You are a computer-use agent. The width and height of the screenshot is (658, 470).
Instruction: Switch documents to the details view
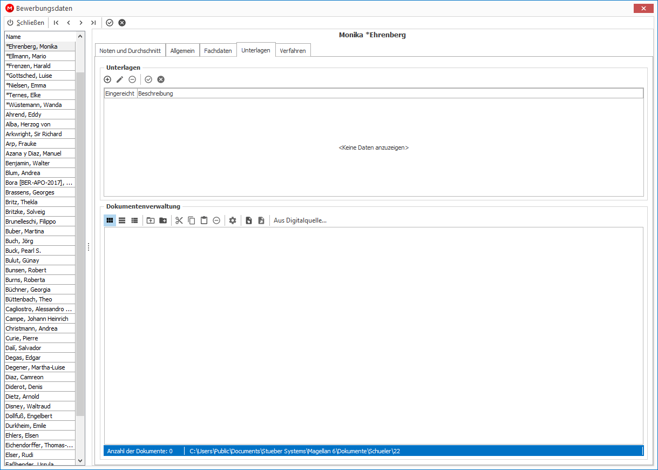pyautogui.click(x=134, y=220)
